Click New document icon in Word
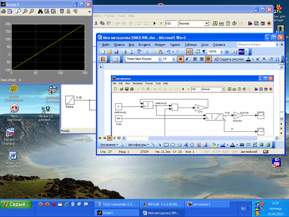The width and height of the screenshot is (289, 217). (103, 52)
